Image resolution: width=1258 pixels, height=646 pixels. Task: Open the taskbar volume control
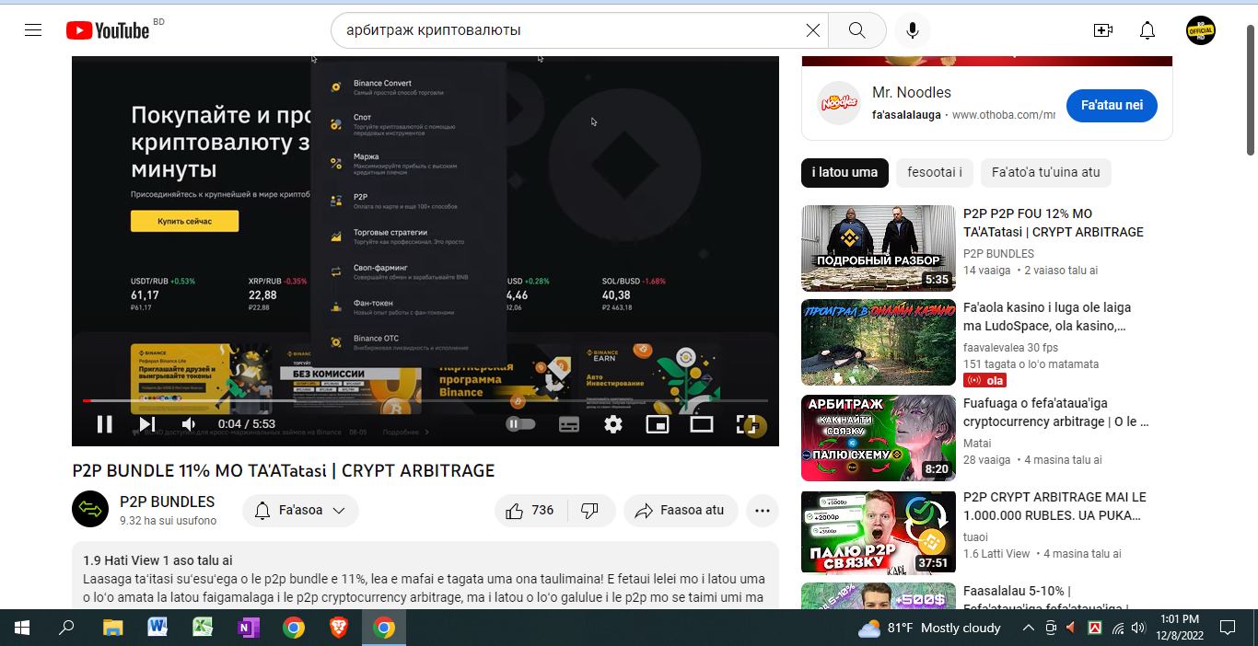pyautogui.click(x=1139, y=628)
